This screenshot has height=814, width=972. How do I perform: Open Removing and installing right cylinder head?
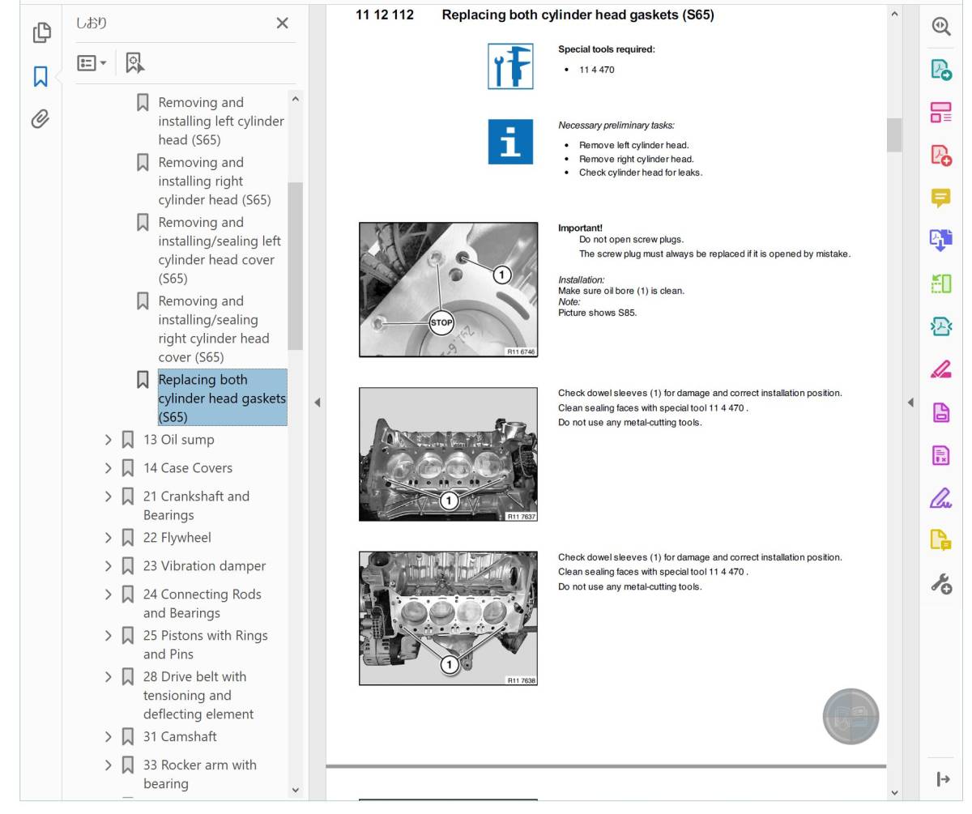(214, 181)
